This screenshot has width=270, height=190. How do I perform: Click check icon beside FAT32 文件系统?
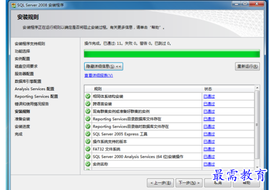tap(88, 149)
